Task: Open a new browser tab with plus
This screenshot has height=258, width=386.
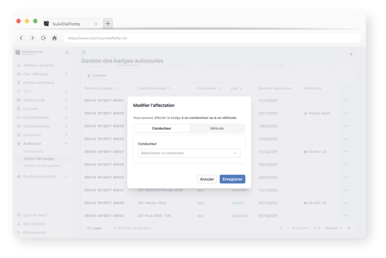Action: [107, 23]
